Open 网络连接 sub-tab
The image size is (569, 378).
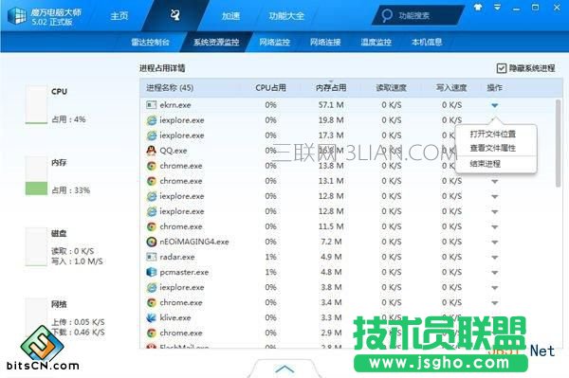coord(325,42)
